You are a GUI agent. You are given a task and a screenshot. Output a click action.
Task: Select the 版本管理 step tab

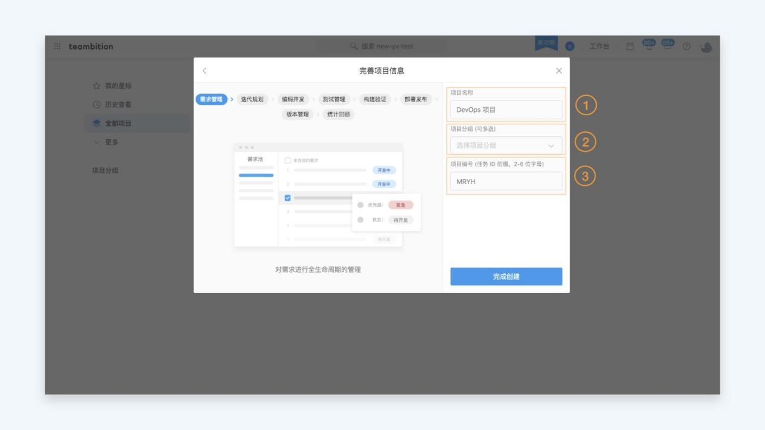[297, 114]
